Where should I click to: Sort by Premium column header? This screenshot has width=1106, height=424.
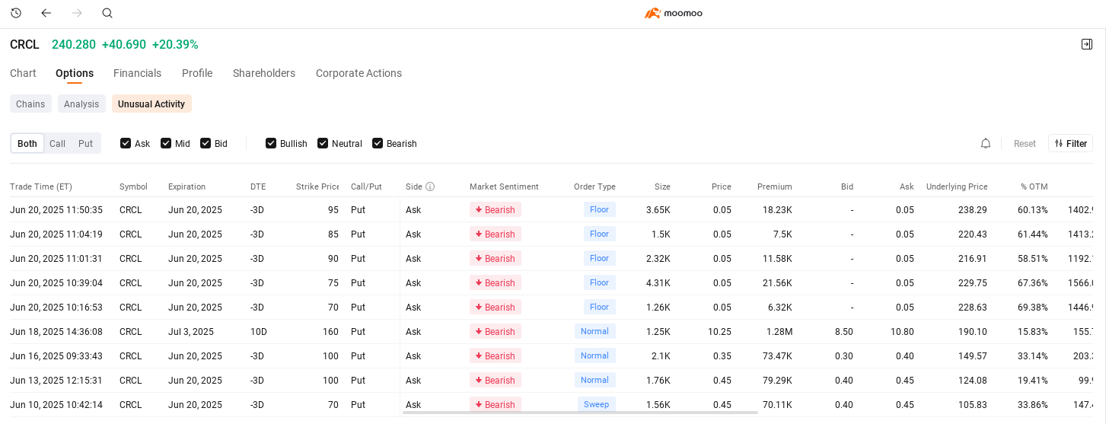pos(775,186)
